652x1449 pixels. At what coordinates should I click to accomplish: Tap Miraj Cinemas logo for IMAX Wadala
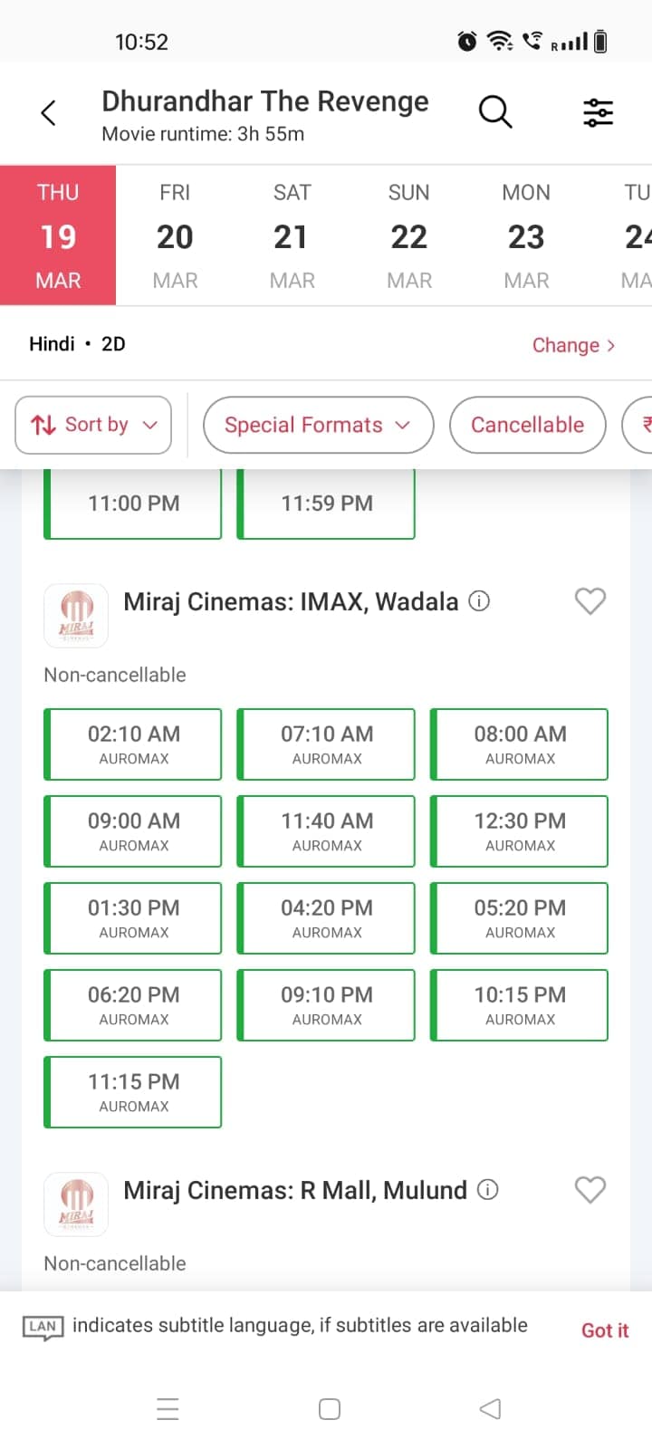[76, 616]
